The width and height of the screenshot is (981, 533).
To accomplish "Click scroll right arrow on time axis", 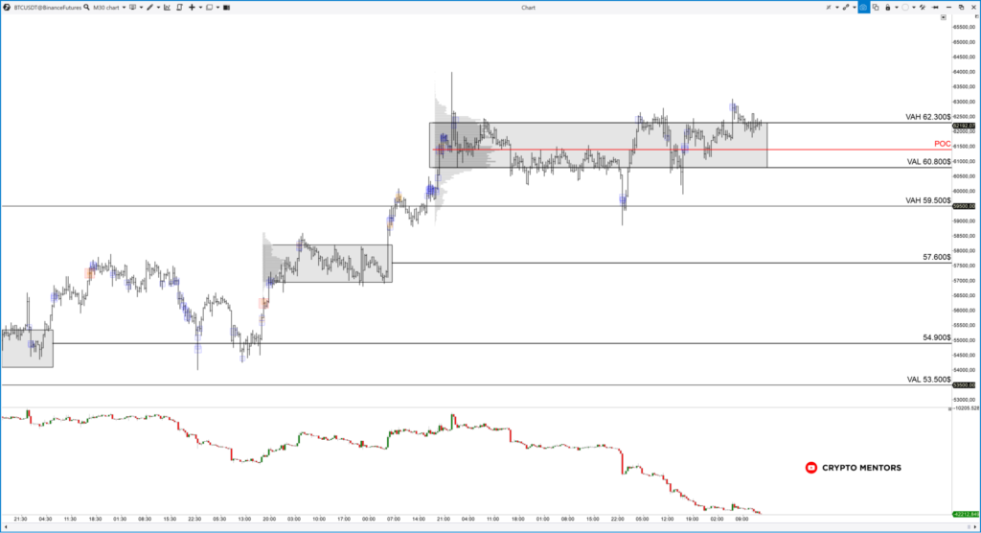I will click(974, 525).
